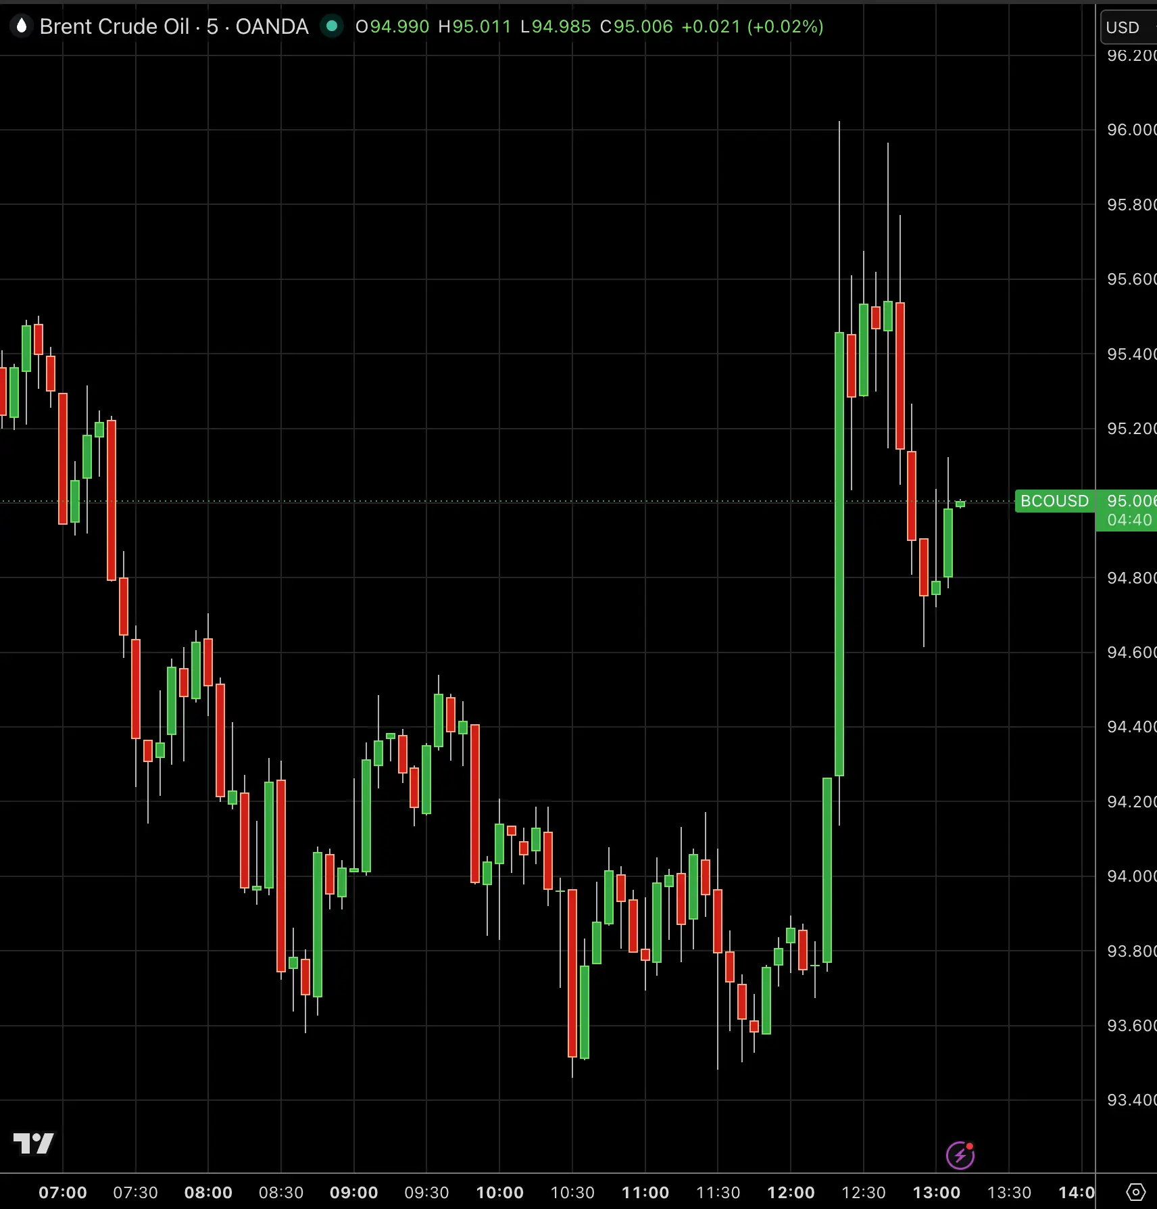Click the 07:00 time axis label

63,1192
